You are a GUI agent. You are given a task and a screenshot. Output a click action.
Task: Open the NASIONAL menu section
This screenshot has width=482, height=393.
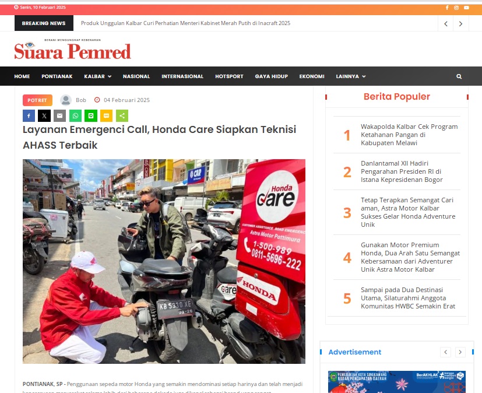(x=136, y=76)
